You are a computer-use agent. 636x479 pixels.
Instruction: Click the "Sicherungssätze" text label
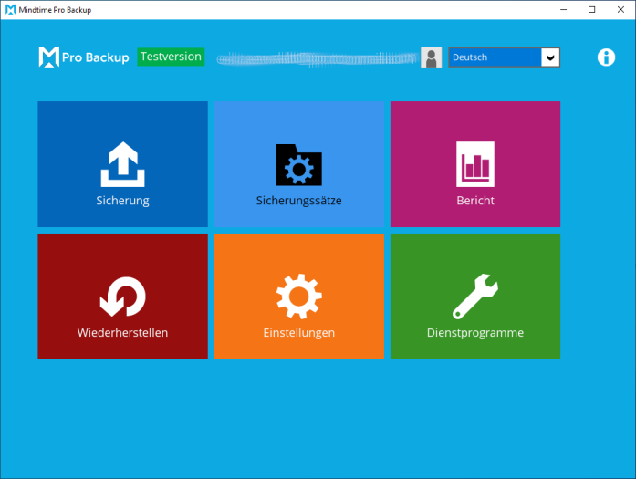click(298, 201)
